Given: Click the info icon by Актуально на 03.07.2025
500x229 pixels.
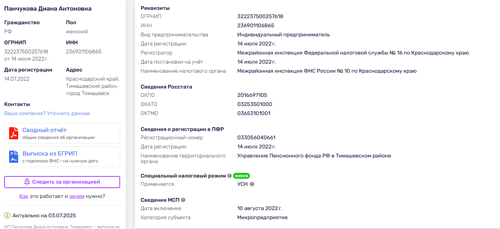Looking at the screenshot, I should (7, 215).
